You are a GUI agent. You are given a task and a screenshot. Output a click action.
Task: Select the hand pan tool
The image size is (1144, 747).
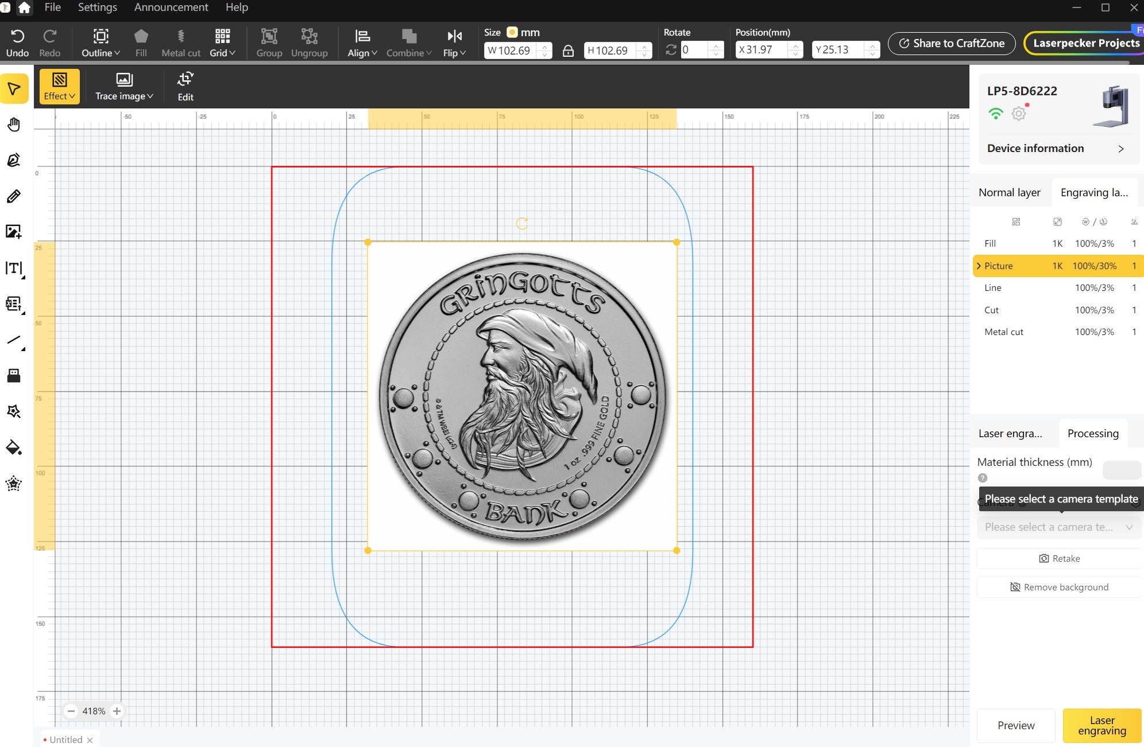pos(14,124)
